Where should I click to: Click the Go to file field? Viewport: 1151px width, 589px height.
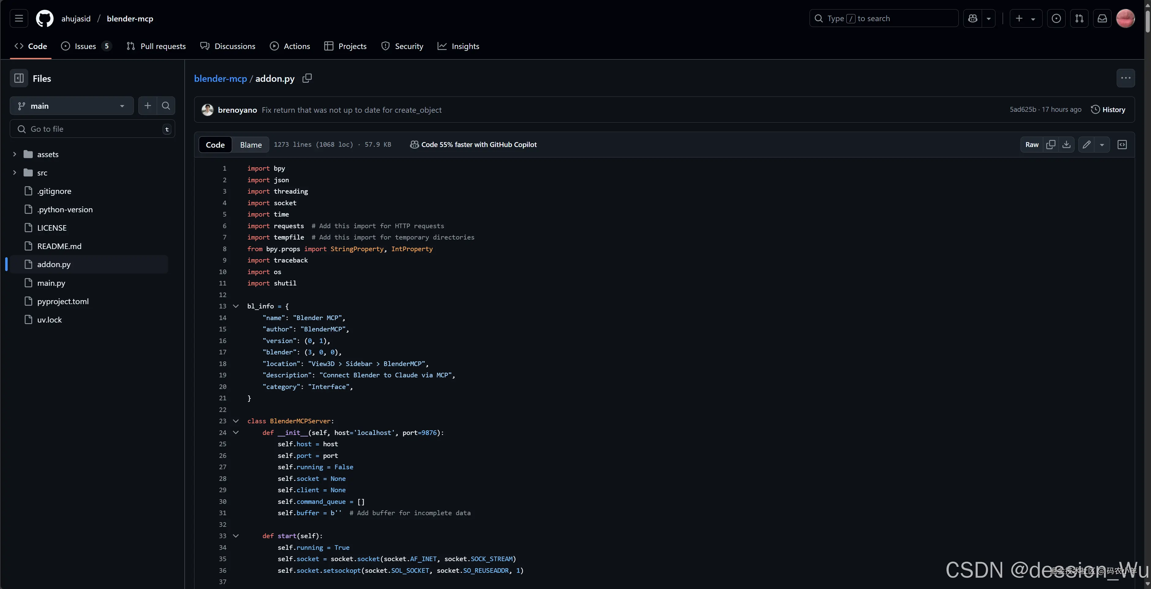92,129
